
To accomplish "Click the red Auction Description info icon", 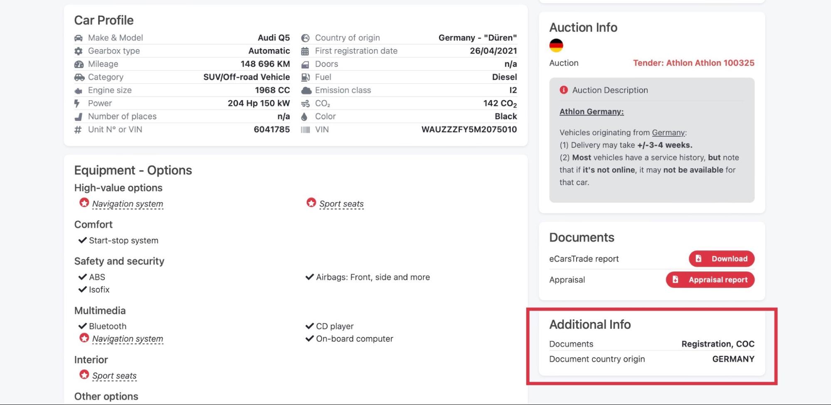I will [563, 90].
